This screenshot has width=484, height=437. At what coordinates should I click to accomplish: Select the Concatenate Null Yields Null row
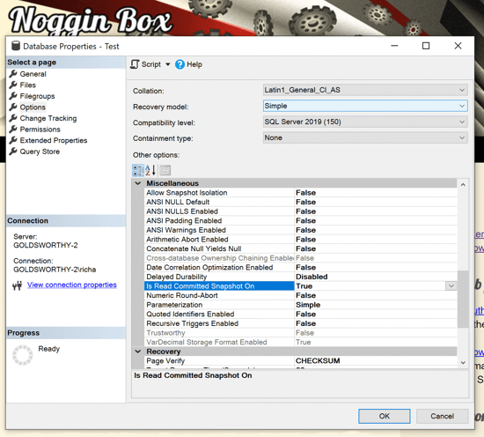click(301, 248)
